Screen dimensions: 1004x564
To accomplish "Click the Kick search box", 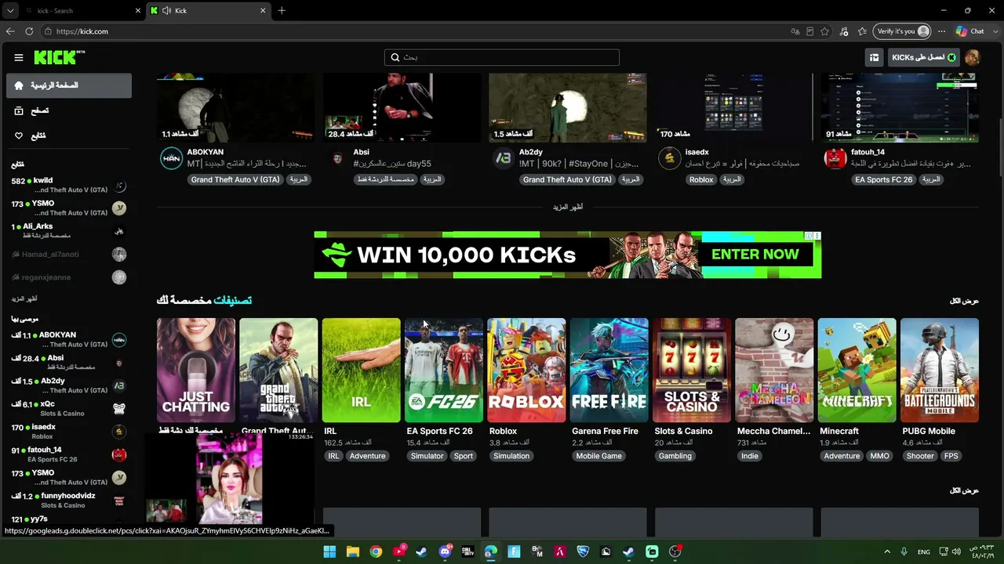I will (502, 57).
